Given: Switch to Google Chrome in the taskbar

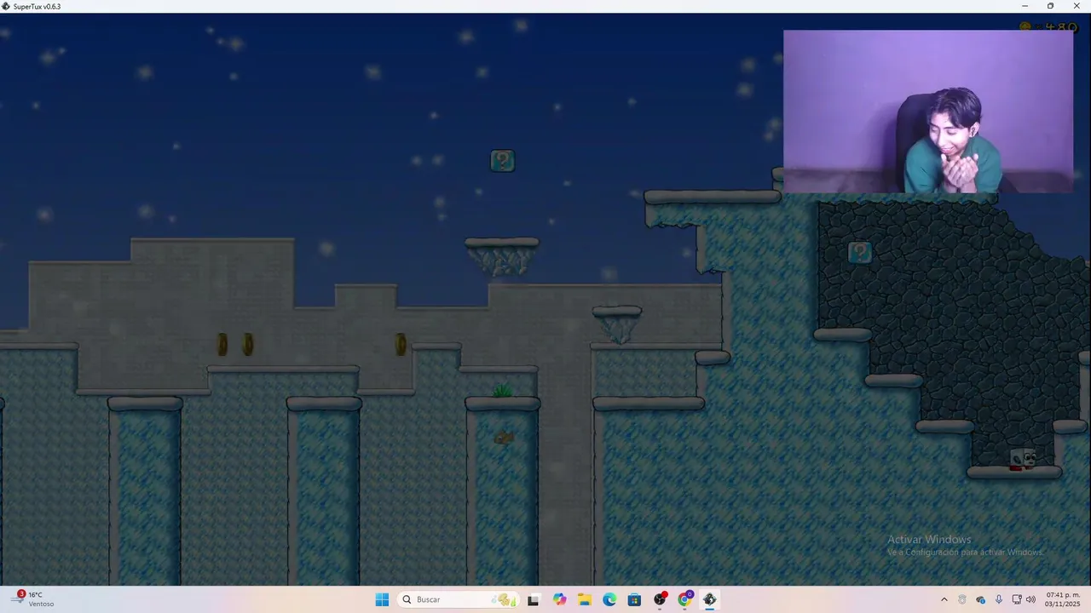Looking at the screenshot, I should [684, 599].
